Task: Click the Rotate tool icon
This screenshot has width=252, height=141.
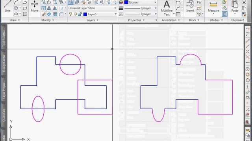Action: click(x=49, y=2)
